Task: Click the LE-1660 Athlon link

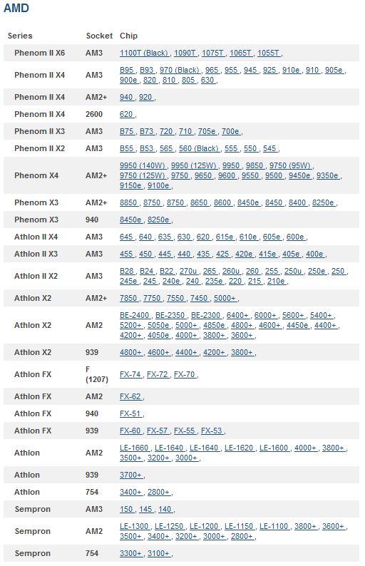Action: tap(134, 448)
